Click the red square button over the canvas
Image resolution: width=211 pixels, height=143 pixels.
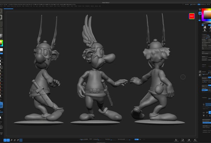click(x=192, y=16)
